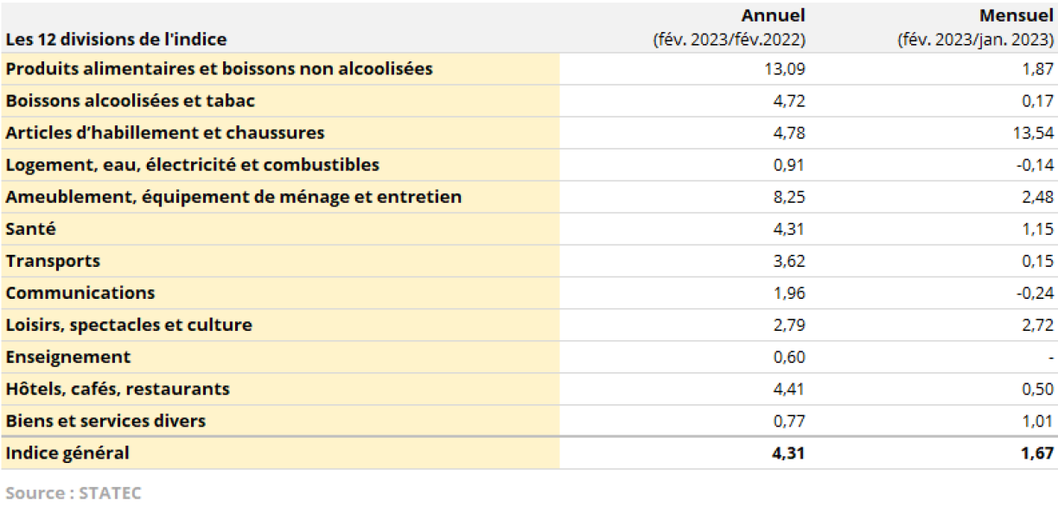Viewport: 1058px width, 507px height.
Task: Click the 'Produits alimentaires et boissons non alcoolisées' row label
Action: [x=219, y=68]
